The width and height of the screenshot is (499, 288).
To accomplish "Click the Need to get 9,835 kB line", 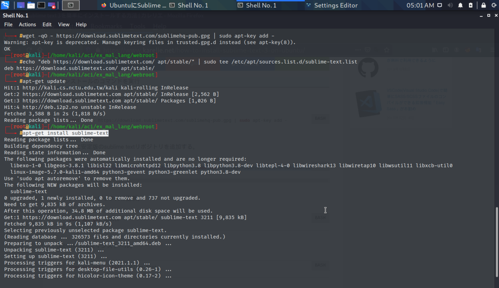I will (x=54, y=204).
